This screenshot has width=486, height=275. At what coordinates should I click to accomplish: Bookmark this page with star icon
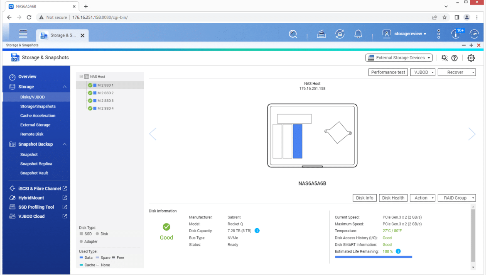tap(444, 17)
